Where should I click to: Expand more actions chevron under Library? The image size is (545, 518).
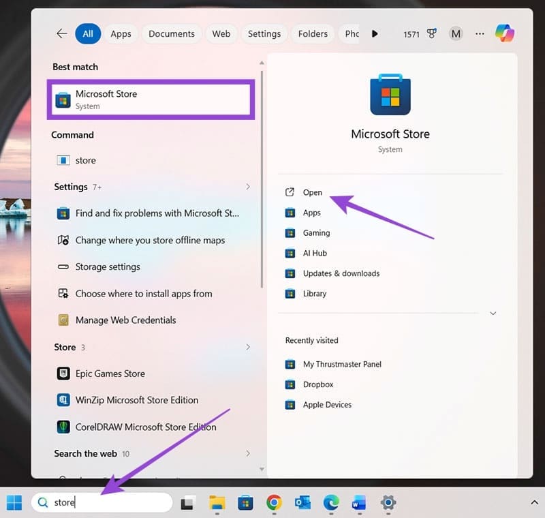click(493, 314)
